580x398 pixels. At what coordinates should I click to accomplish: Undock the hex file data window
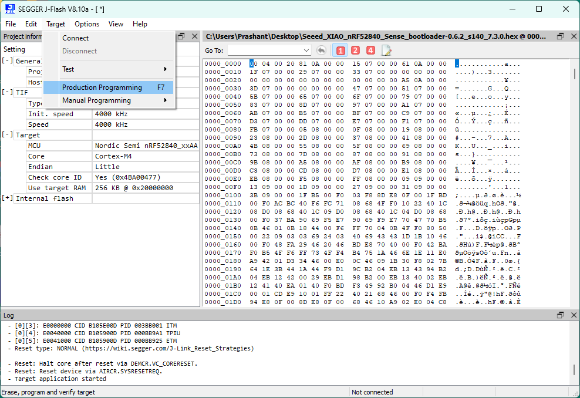tap(561, 36)
